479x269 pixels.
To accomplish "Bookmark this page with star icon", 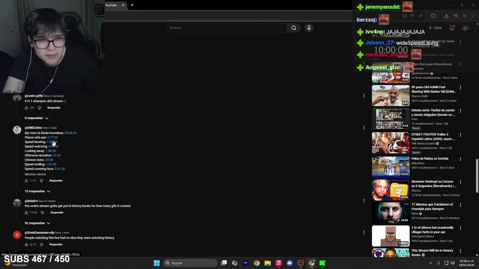I will tap(421, 16).
